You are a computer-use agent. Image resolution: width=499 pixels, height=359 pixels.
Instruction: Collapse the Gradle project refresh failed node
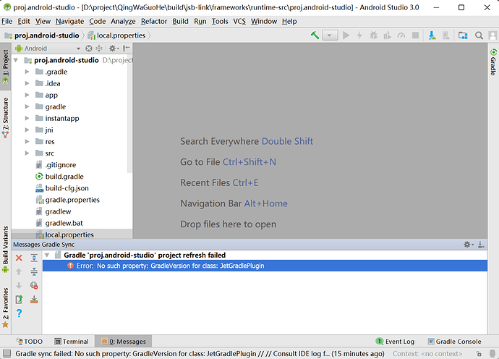47,255
